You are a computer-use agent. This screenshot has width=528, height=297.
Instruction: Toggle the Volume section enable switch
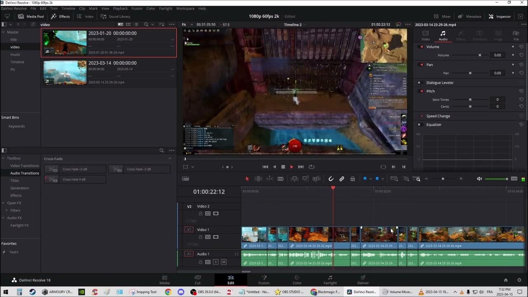coord(421,47)
